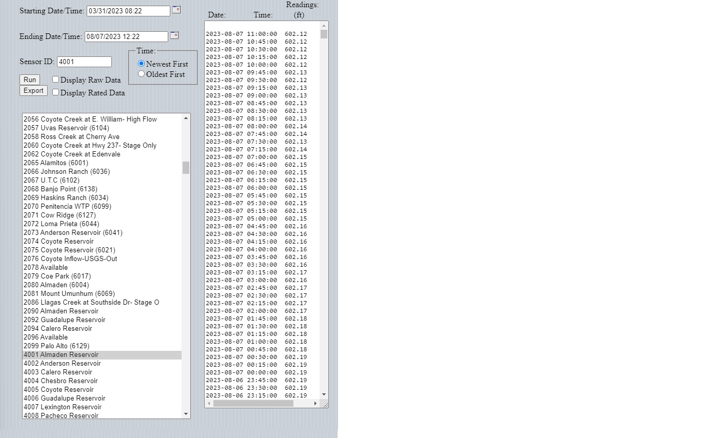Click the sensor list scroll-down arrow

(x=186, y=414)
